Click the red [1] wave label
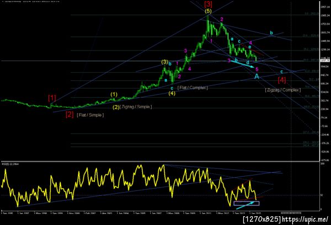The width and height of the screenshot is (331, 225). pyautogui.click(x=52, y=98)
